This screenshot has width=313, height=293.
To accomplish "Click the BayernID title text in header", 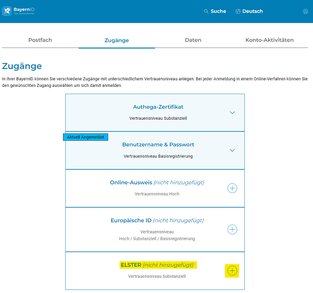I will click(x=24, y=10).
